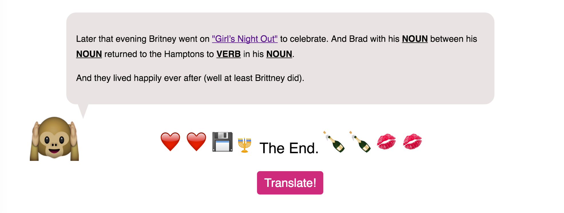Open the "Girl's Night Out" link

tap(245, 39)
